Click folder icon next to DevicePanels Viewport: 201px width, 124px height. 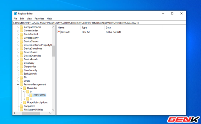(x=21, y=59)
